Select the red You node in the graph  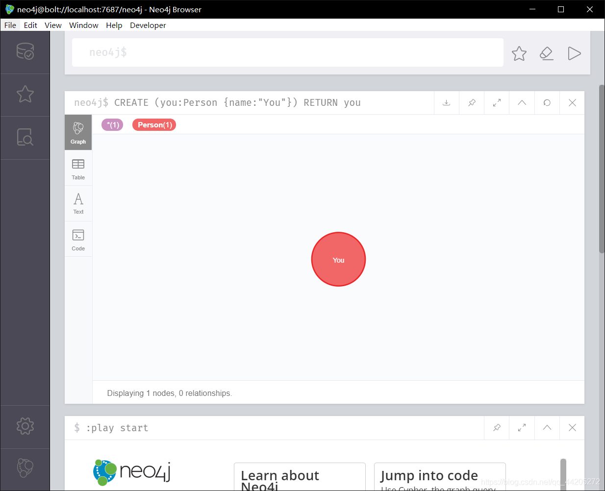[x=338, y=259]
